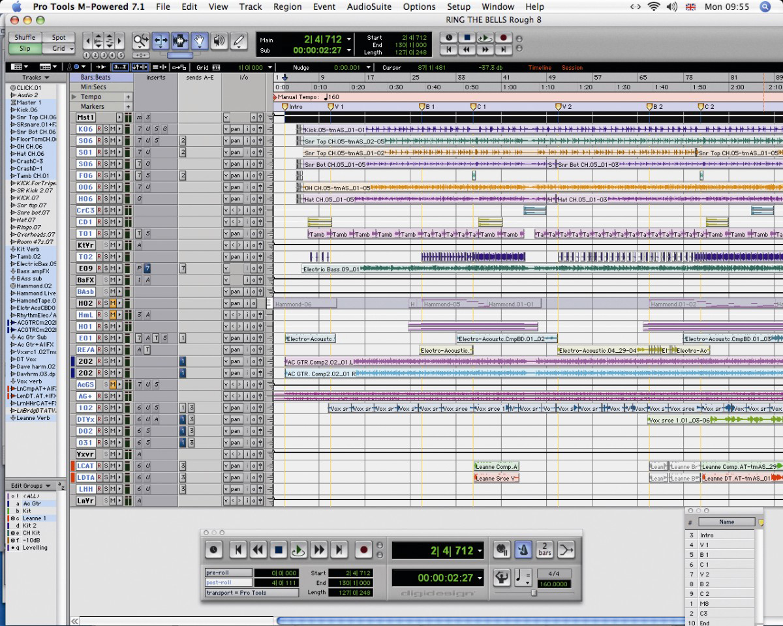783x626 pixels.
Task: Click Return to Zero in the Transport window
Action: [238, 550]
